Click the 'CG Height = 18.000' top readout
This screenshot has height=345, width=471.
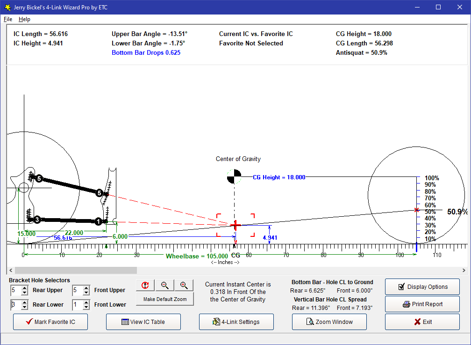(x=364, y=34)
